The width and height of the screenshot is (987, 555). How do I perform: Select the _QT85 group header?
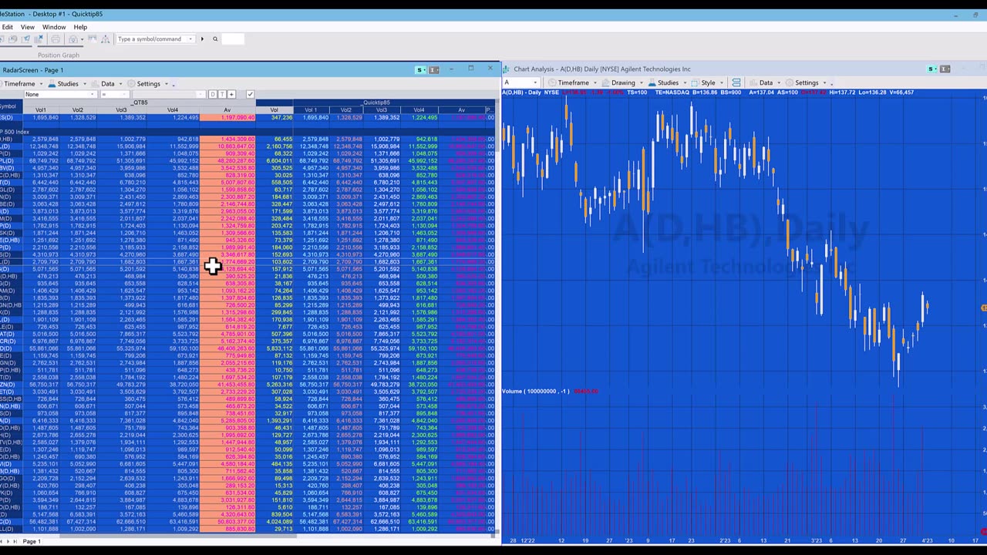coord(140,103)
